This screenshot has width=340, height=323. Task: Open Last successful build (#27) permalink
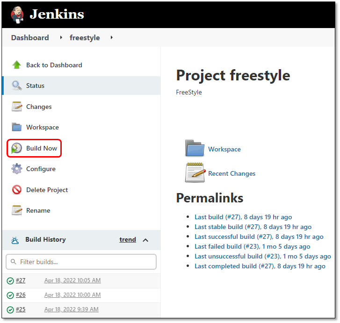pyautogui.click(x=259, y=237)
